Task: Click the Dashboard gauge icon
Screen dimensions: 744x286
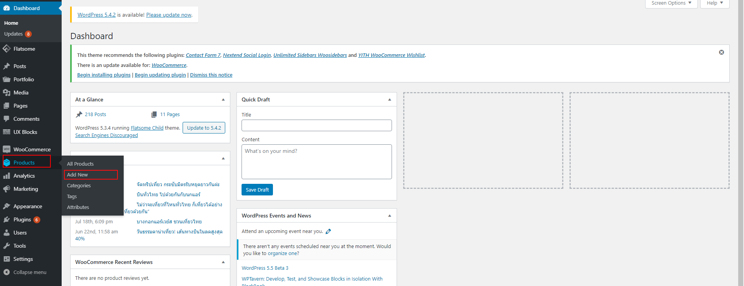Action: click(x=7, y=8)
